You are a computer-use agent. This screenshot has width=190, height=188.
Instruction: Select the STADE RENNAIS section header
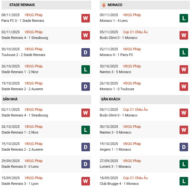(x=22, y=5)
